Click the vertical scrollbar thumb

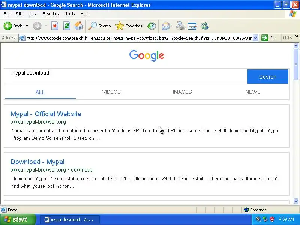[x=296, y=64]
